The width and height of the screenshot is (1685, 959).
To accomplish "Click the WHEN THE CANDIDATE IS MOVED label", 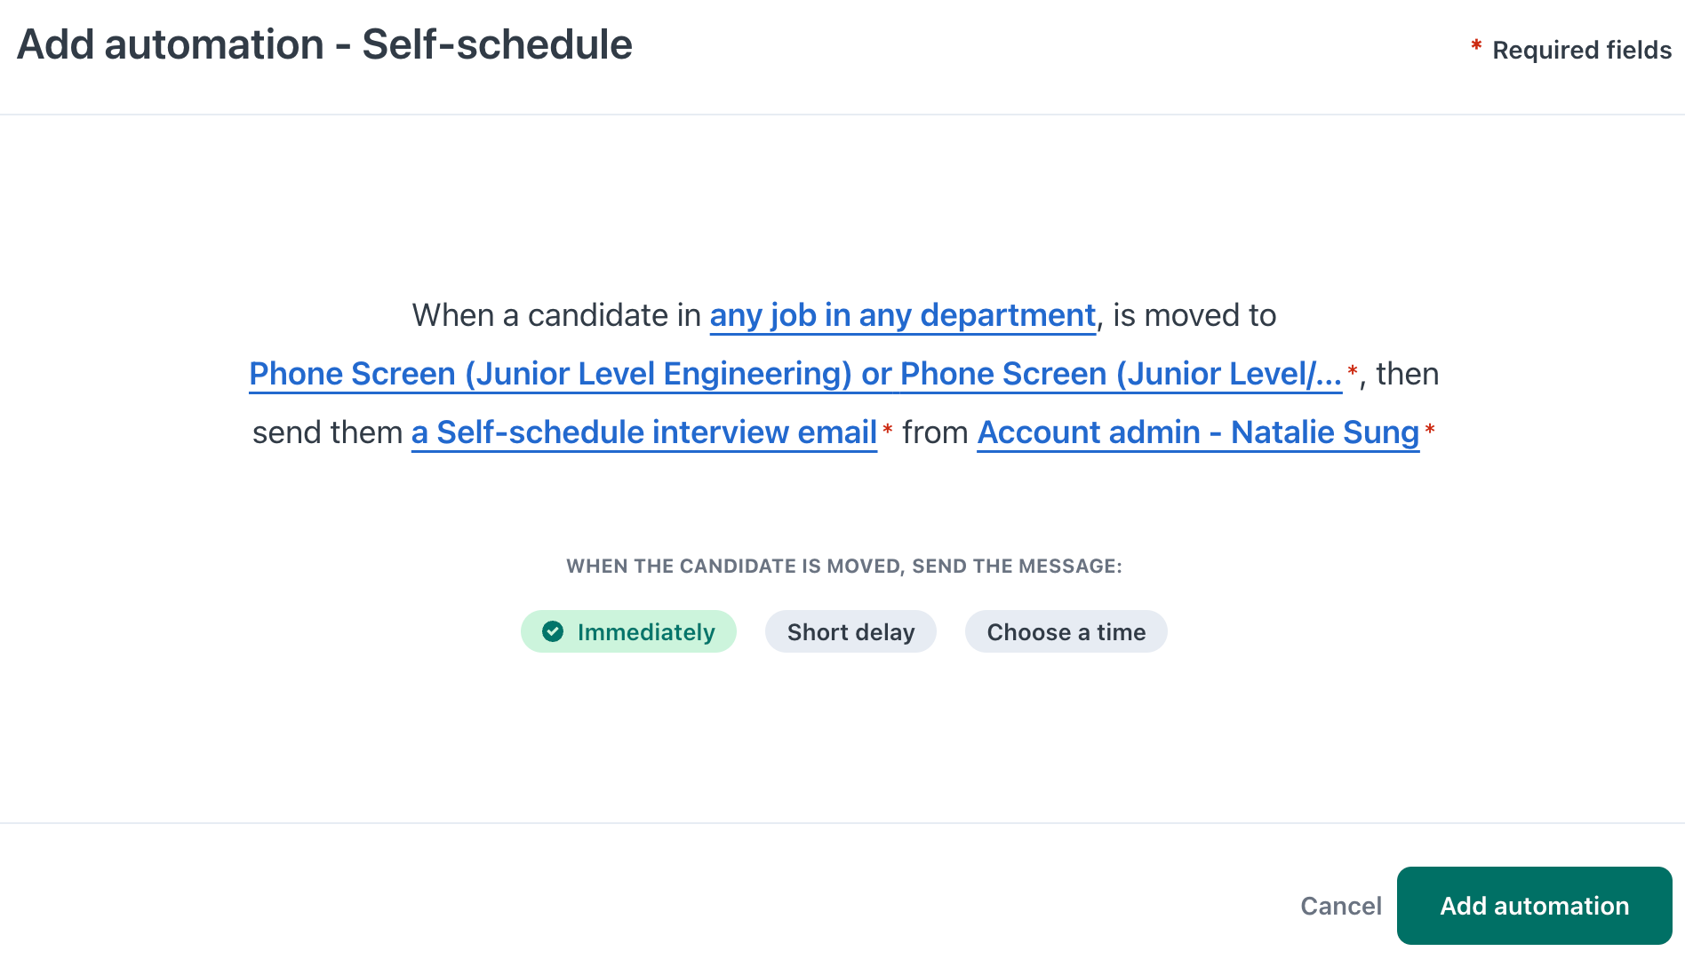I will 843,567.
